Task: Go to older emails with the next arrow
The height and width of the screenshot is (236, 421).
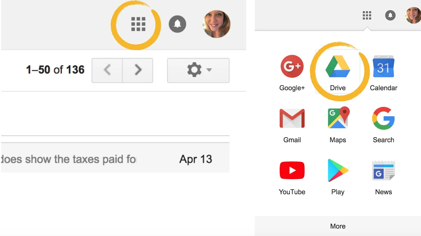Action: point(138,70)
